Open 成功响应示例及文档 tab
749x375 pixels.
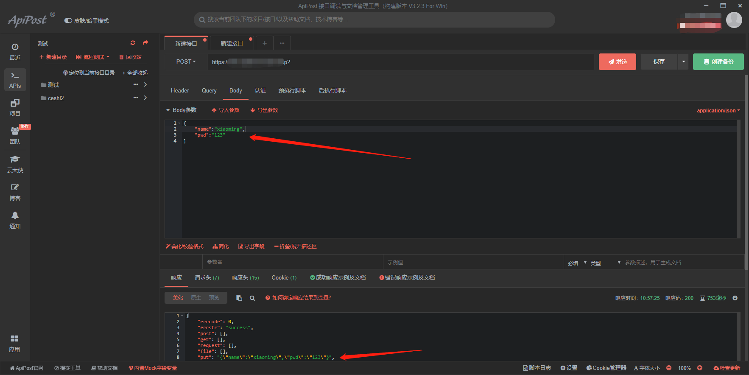point(338,277)
